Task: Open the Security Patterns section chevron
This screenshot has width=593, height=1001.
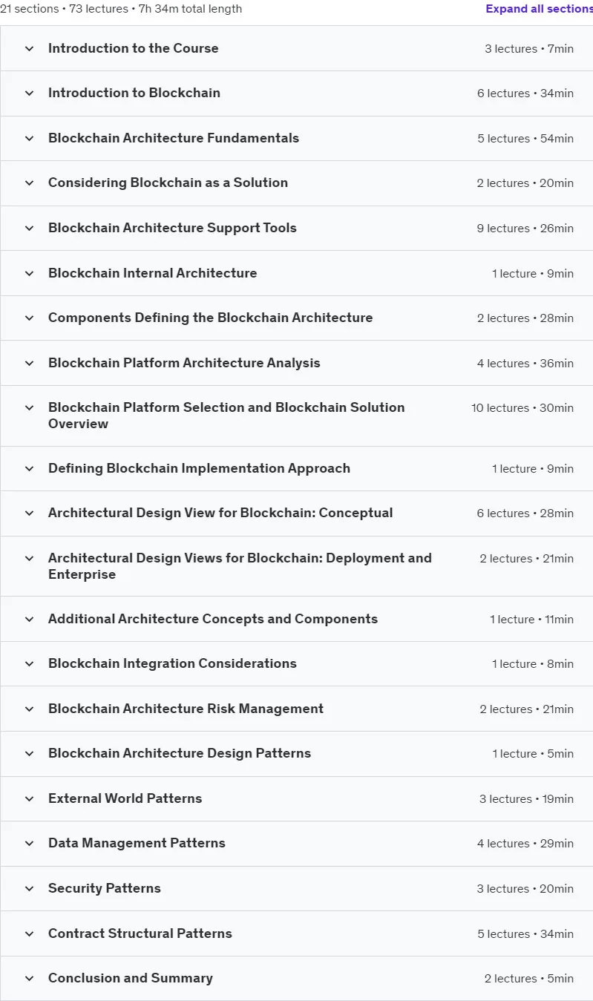Action: click(x=30, y=888)
